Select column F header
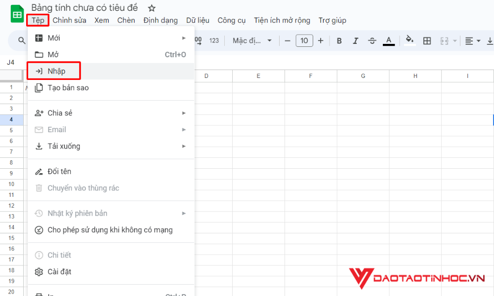This screenshot has width=494, height=296. coord(311,75)
